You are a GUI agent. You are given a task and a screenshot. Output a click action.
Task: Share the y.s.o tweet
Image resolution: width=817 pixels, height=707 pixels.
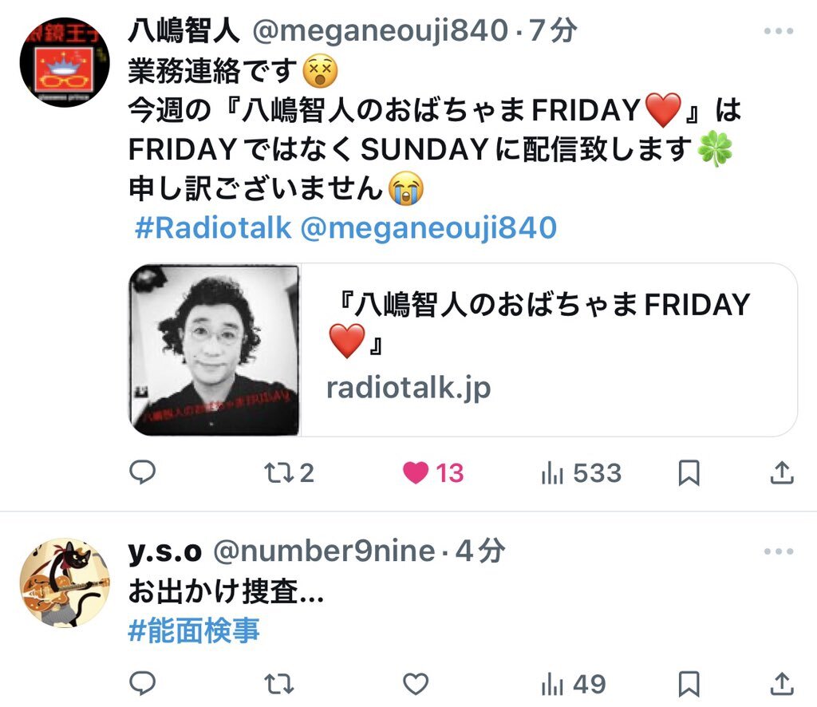click(782, 684)
